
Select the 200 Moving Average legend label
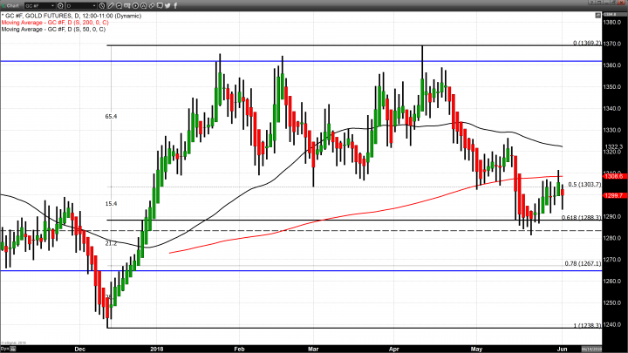pyautogui.click(x=55, y=23)
